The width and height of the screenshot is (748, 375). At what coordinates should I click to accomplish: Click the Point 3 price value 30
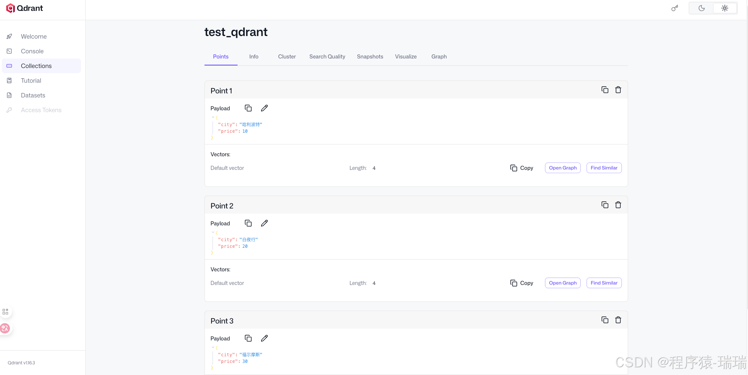[245, 361]
